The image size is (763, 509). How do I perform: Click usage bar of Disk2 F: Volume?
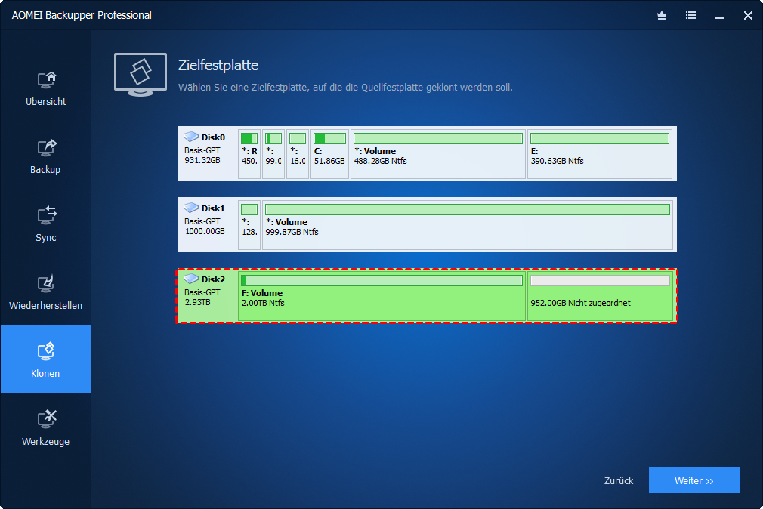tap(382, 281)
